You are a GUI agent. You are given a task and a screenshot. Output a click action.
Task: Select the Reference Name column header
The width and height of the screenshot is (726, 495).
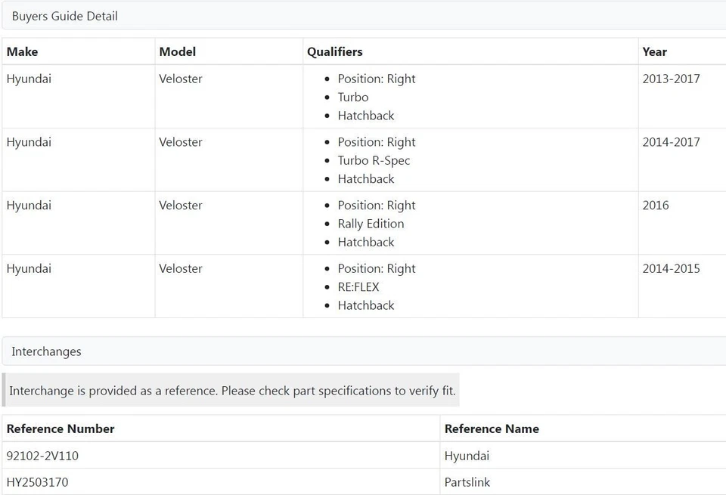click(x=492, y=428)
